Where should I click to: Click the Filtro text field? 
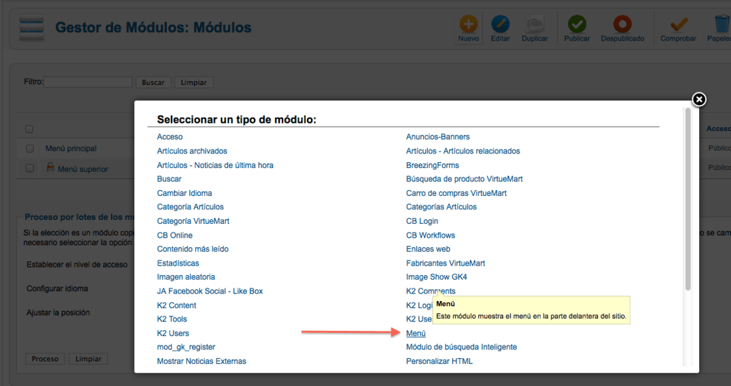coord(88,82)
